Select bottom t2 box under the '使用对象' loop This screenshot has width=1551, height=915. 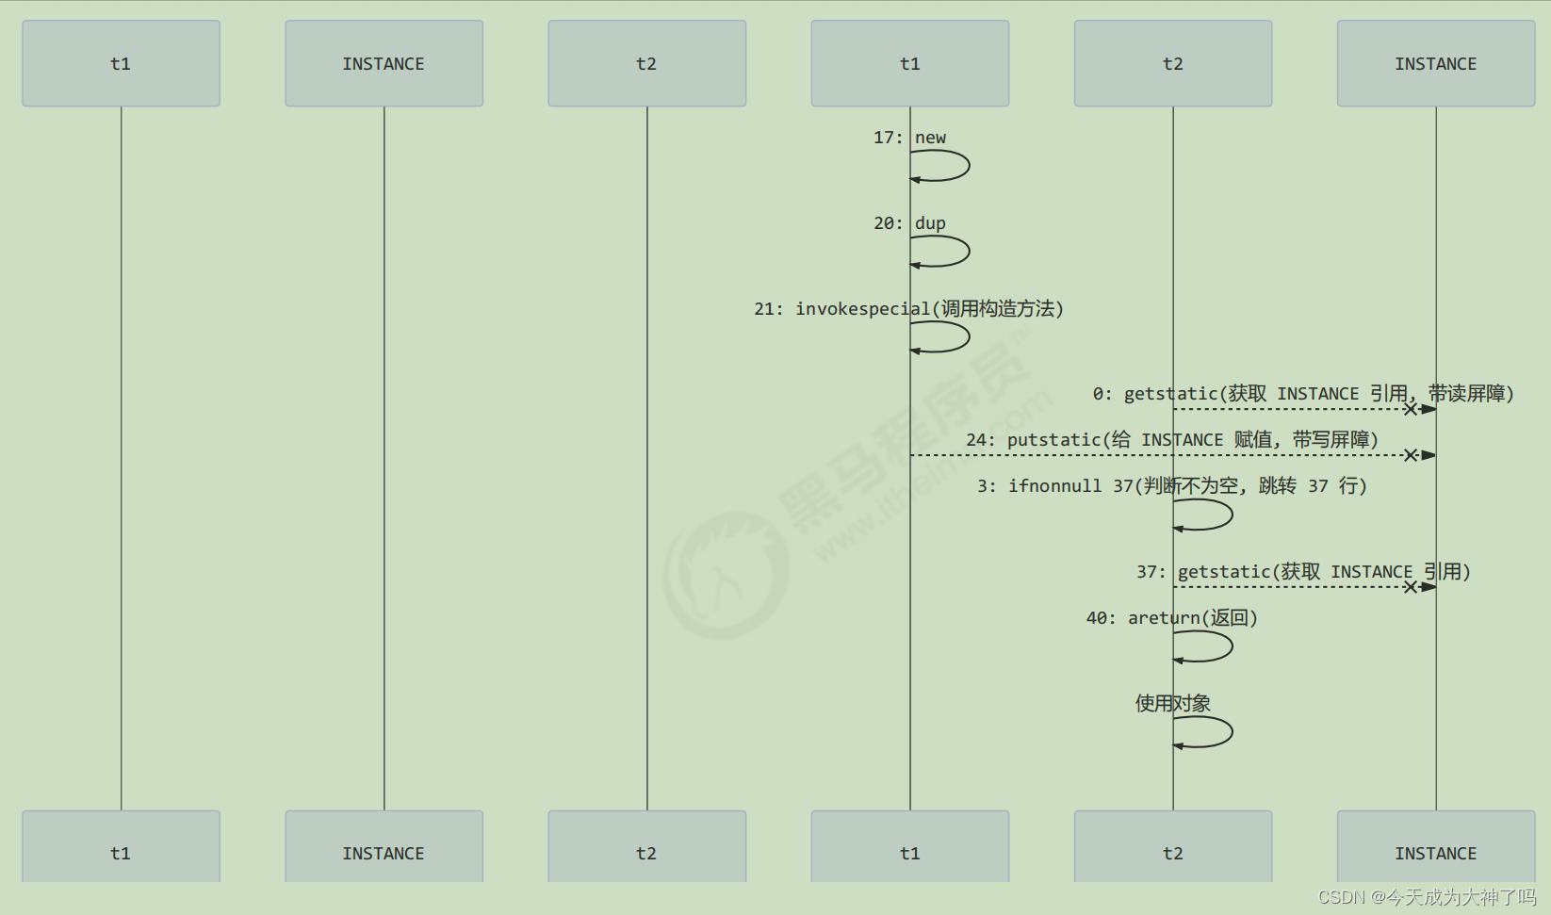(1173, 846)
